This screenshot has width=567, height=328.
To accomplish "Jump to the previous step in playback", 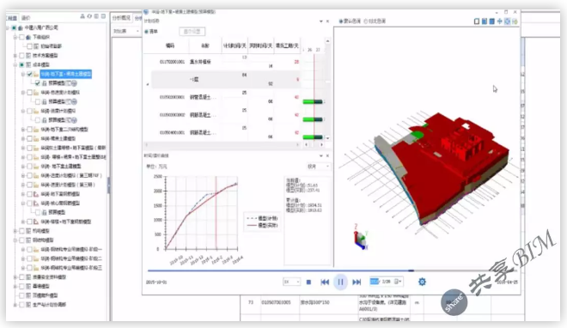I will pyautogui.click(x=325, y=282).
